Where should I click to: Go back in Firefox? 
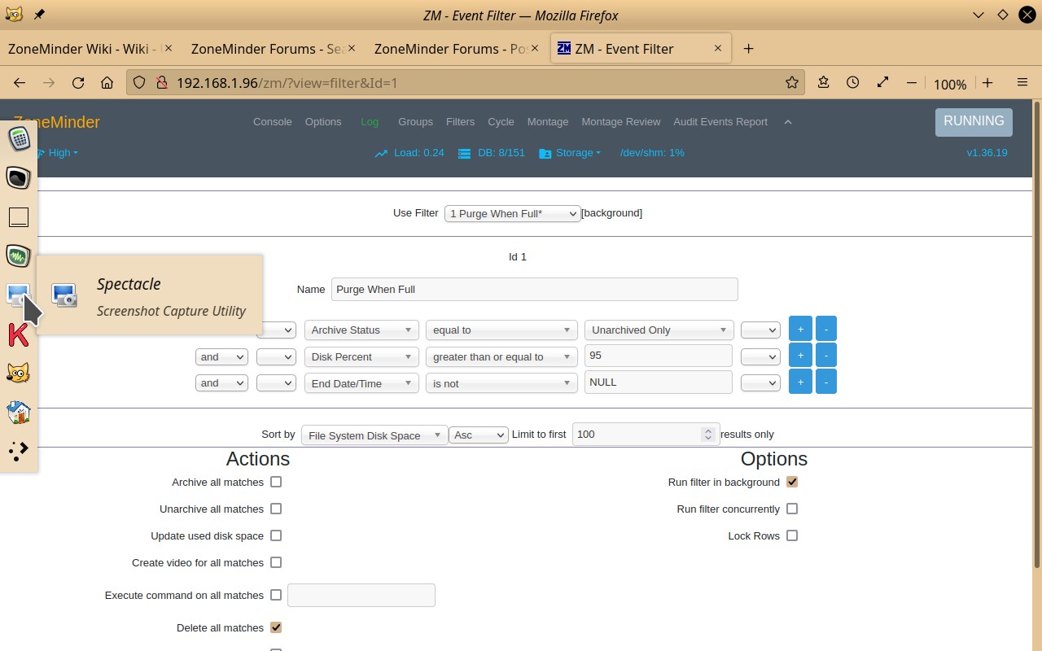coord(20,83)
